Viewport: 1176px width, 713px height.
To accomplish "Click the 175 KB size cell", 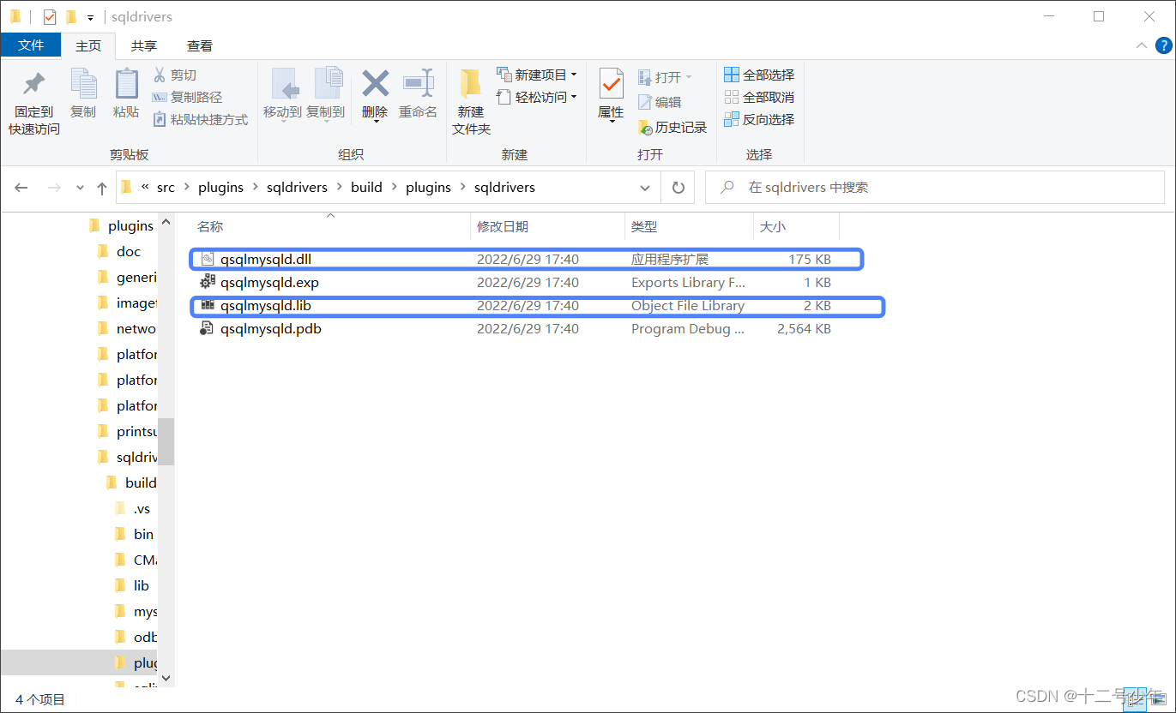I will click(x=809, y=259).
